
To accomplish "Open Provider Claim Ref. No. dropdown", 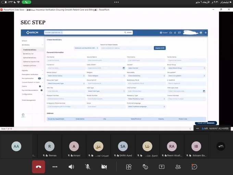I will pos(54,33).
